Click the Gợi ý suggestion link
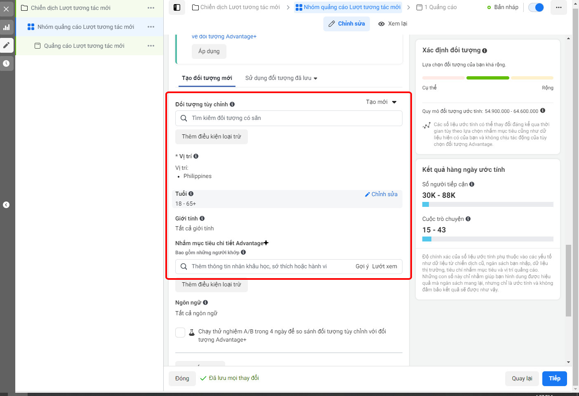Screen dimensions: 579x396 (x=362, y=266)
